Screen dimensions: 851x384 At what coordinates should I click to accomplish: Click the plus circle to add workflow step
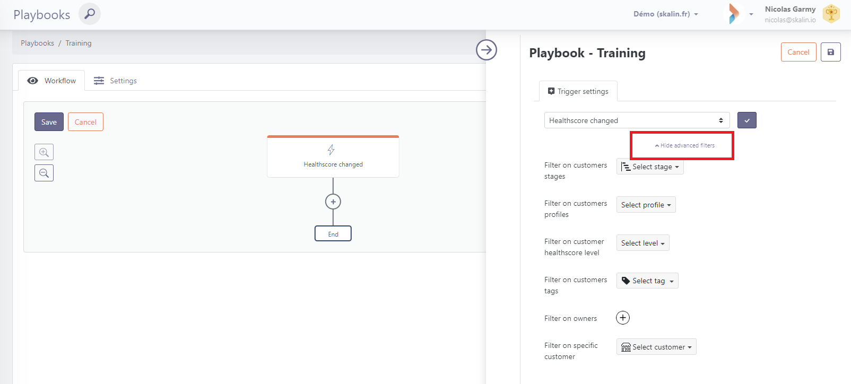click(x=333, y=202)
